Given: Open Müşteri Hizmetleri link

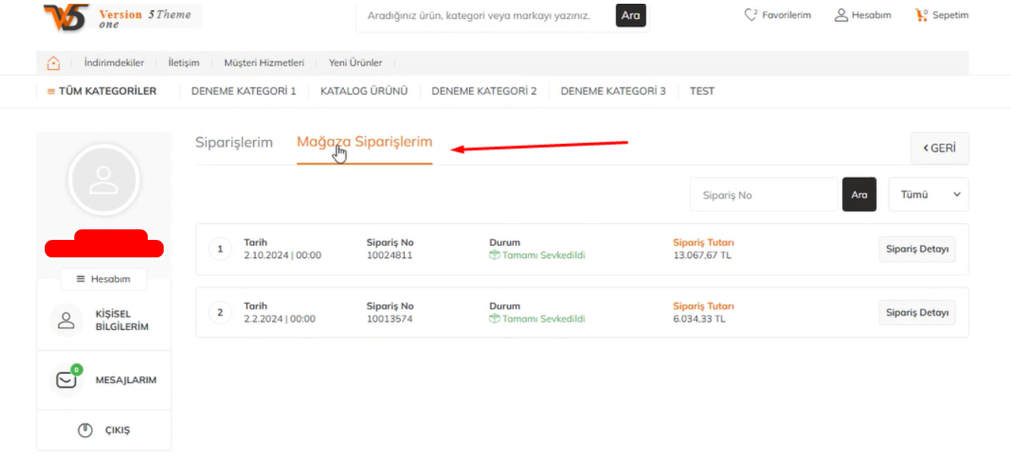Looking at the screenshot, I should (264, 63).
